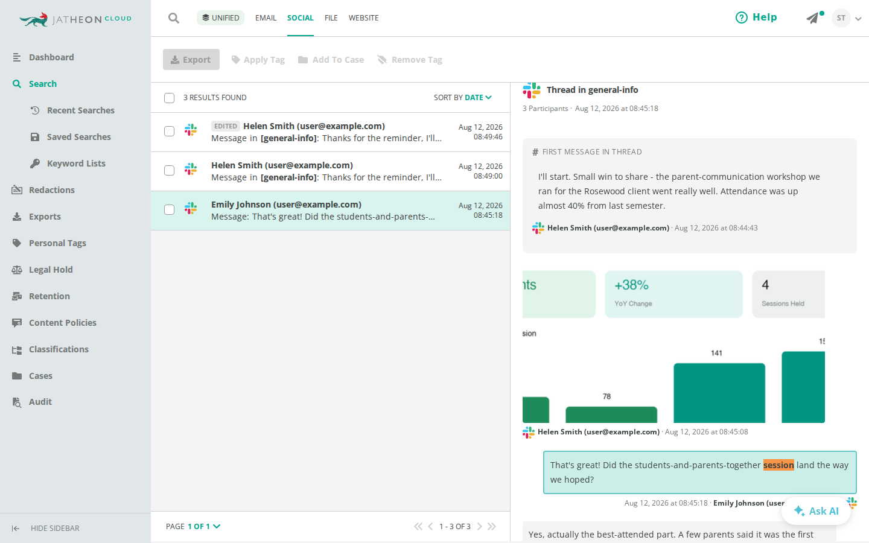Click the hide sidebar arrow icon

[x=16, y=529]
